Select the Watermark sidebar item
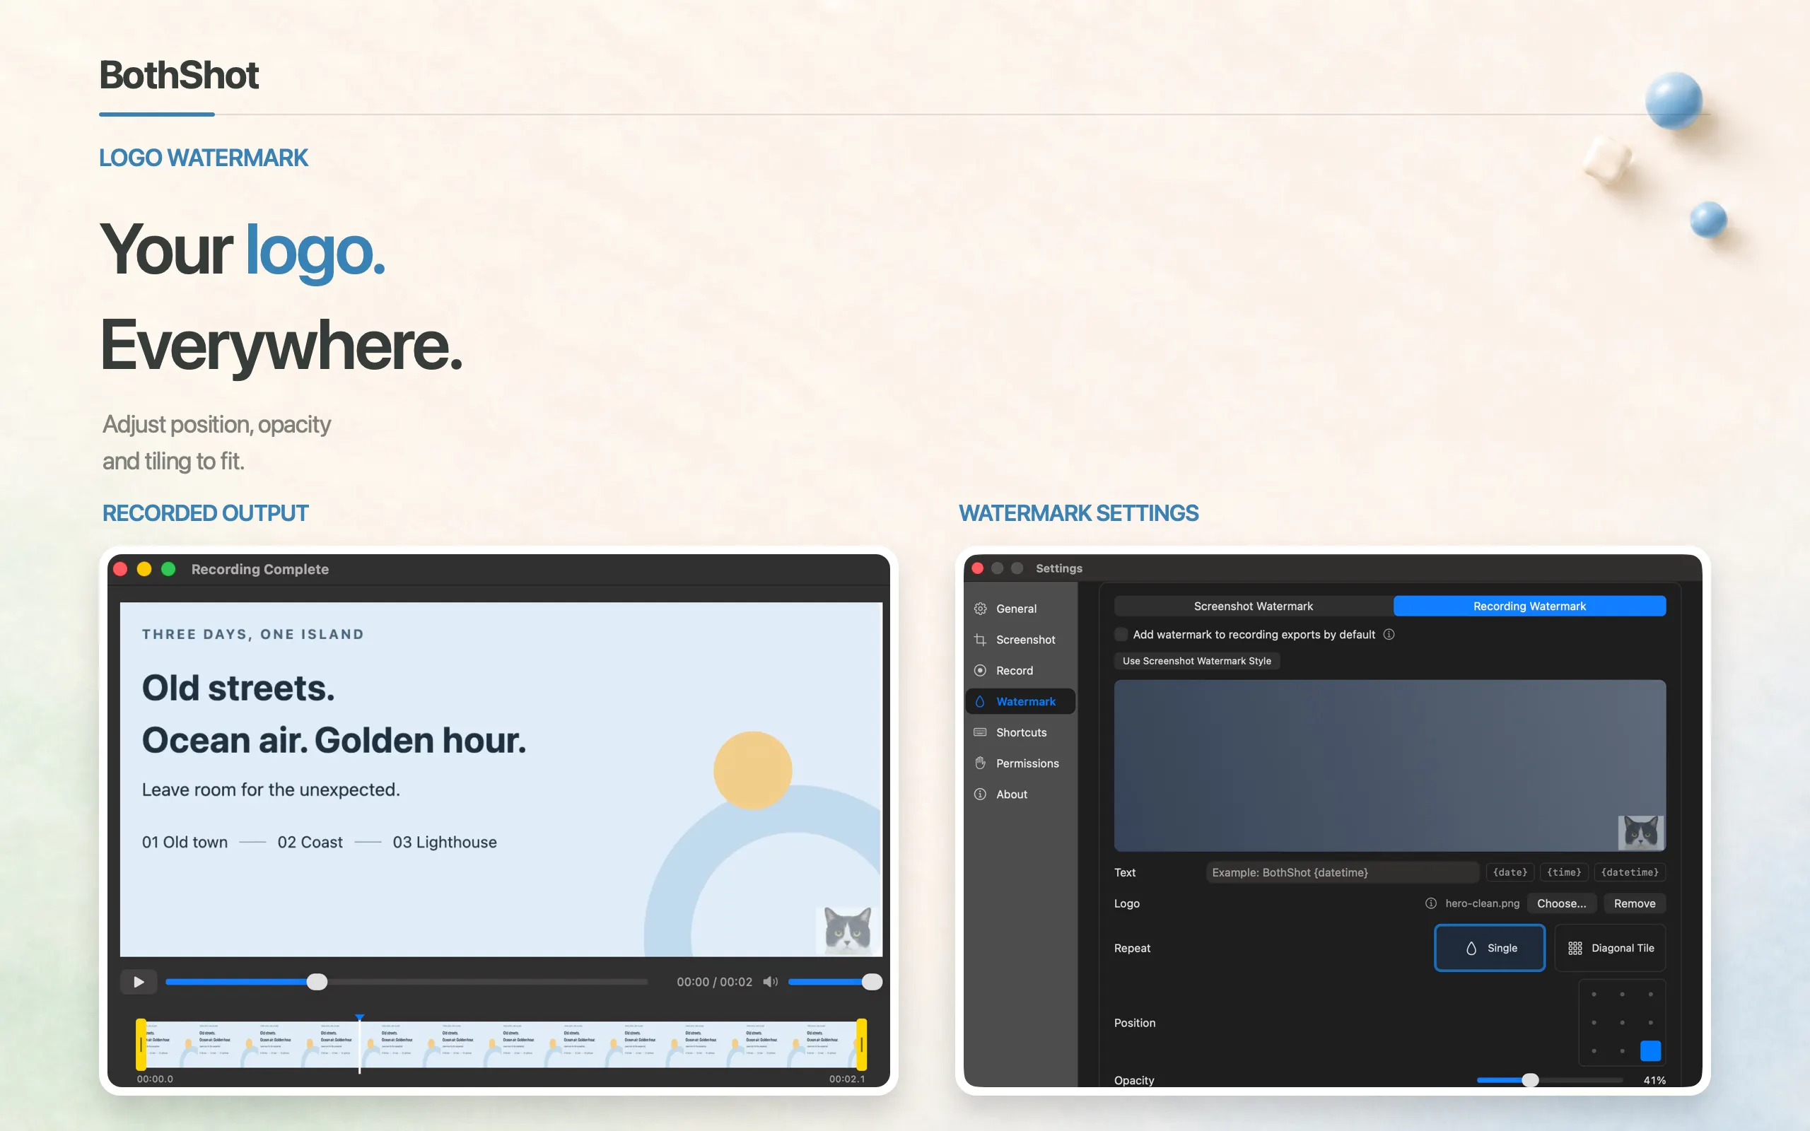This screenshot has height=1131, width=1810. tap(1020, 701)
